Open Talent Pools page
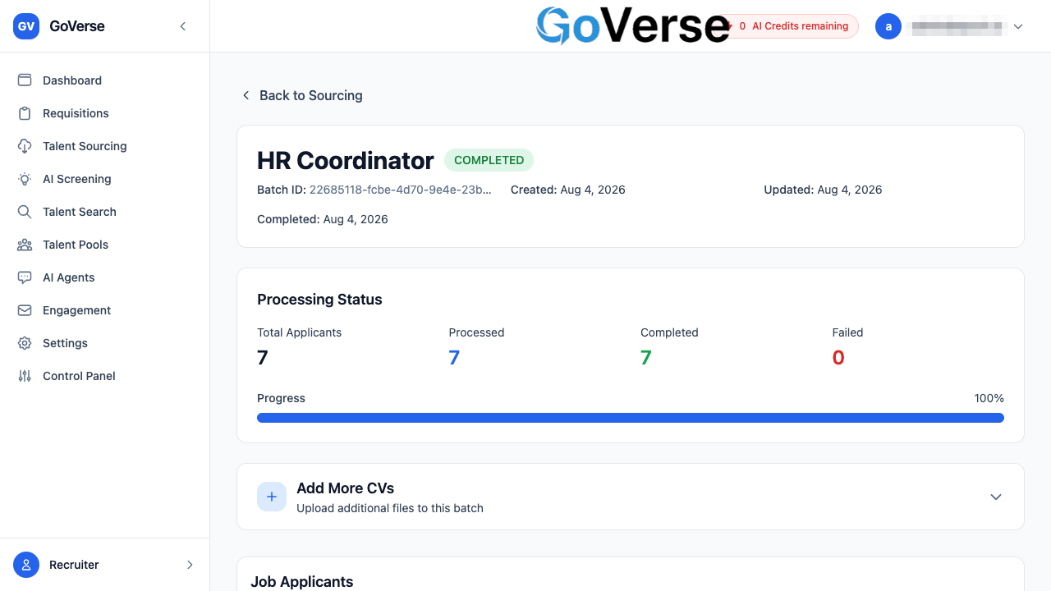The height and width of the screenshot is (591, 1051). [104, 245]
